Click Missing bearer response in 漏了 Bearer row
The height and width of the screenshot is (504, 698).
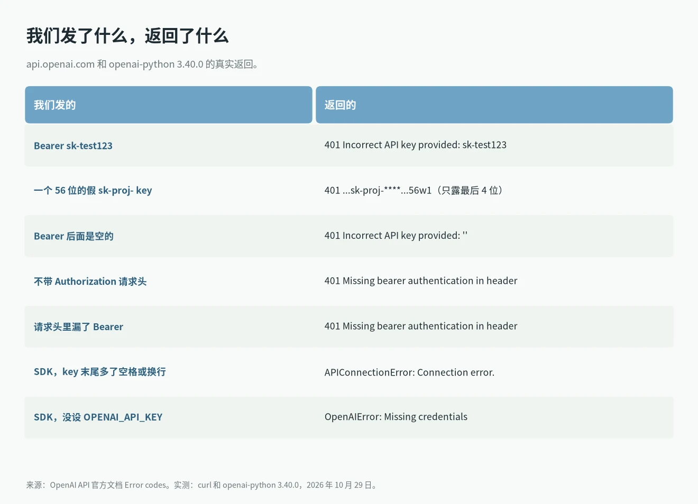click(x=421, y=326)
